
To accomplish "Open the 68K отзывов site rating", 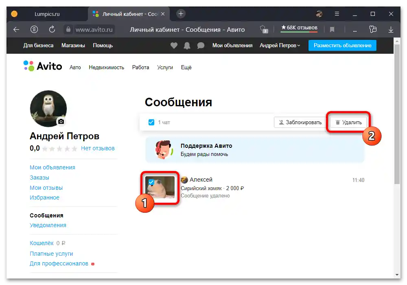I will pos(299,28).
